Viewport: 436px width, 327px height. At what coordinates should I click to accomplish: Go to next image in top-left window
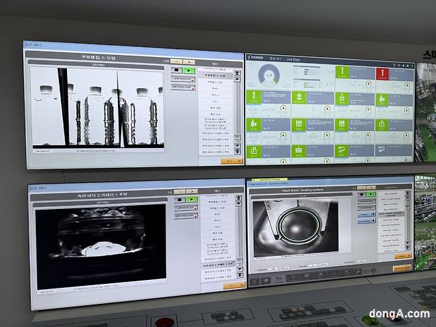189,62
